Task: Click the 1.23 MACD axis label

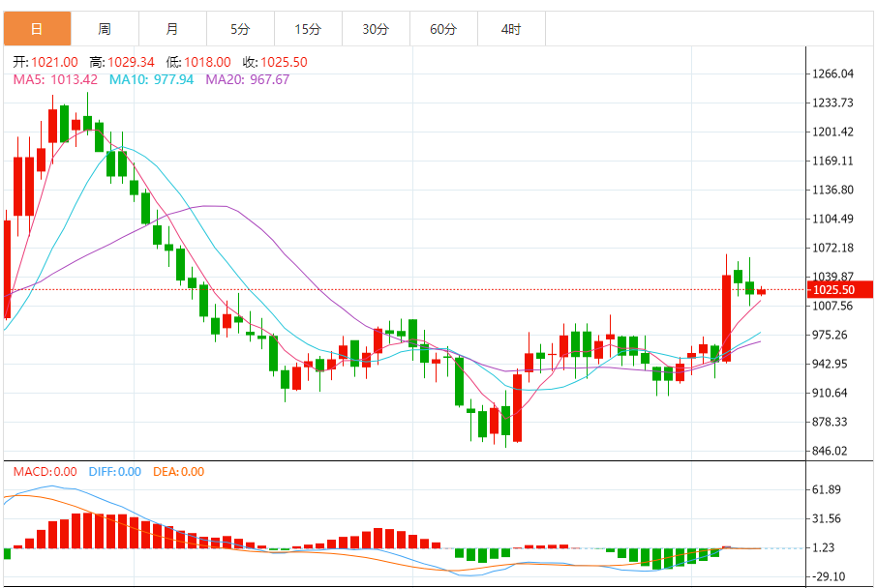Action: point(824,547)
